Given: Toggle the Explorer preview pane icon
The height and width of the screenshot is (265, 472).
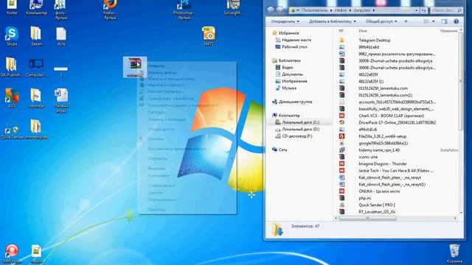Looking at the screenshot, I should [x=444, y=21].
